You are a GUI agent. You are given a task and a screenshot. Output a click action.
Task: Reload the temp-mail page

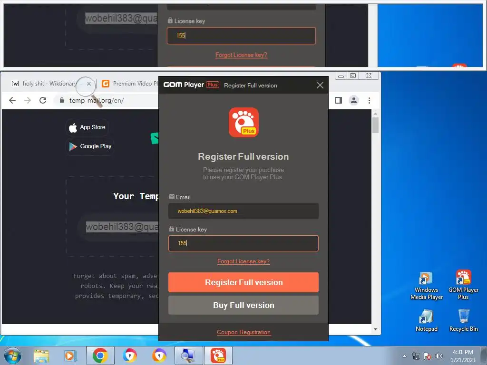(x=43, y=100)
